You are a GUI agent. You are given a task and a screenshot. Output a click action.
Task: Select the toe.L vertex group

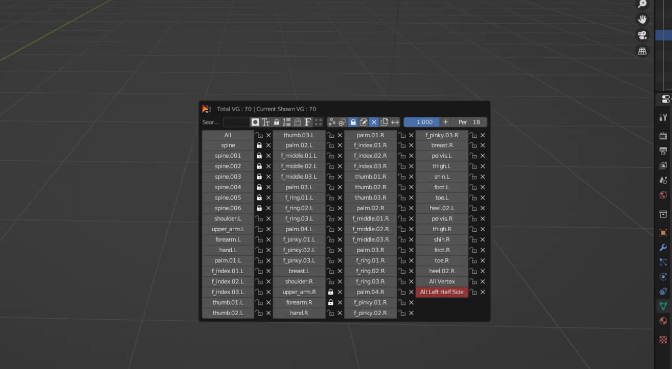pos(442,198)
